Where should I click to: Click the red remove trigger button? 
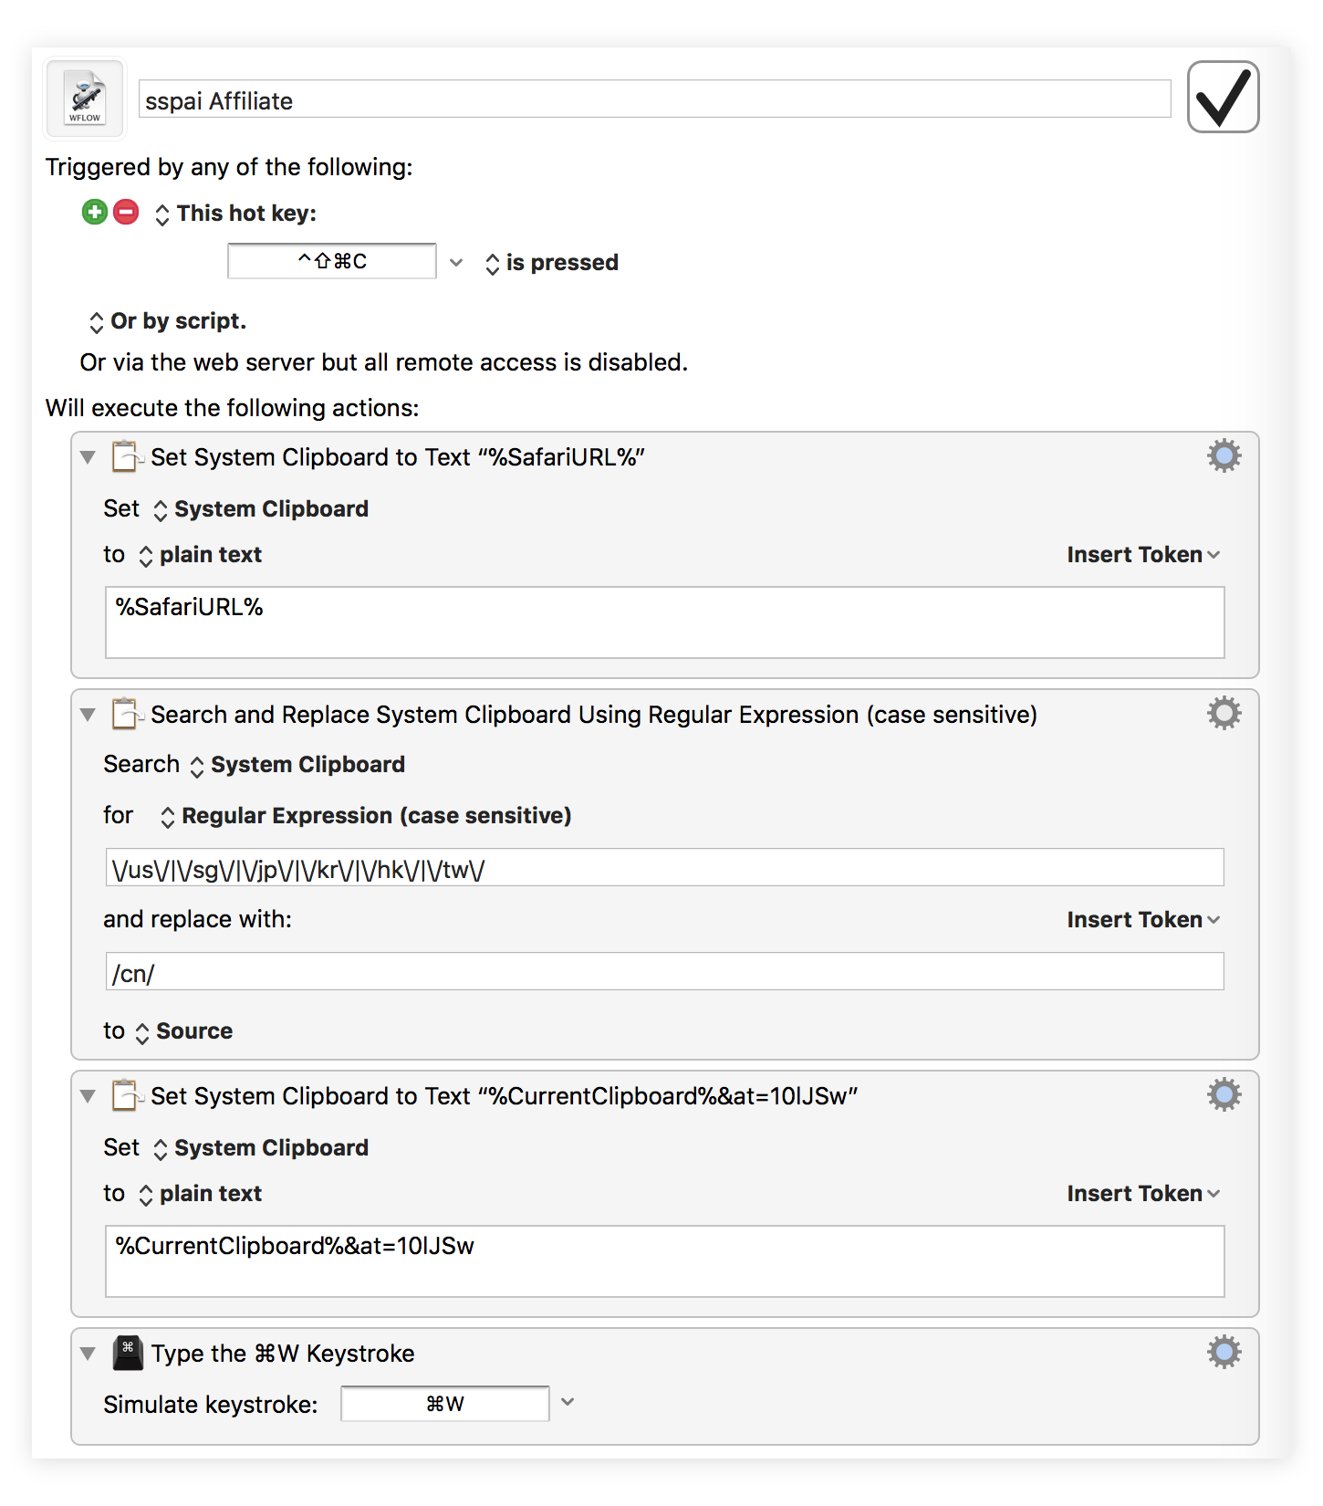click(126, 213)
